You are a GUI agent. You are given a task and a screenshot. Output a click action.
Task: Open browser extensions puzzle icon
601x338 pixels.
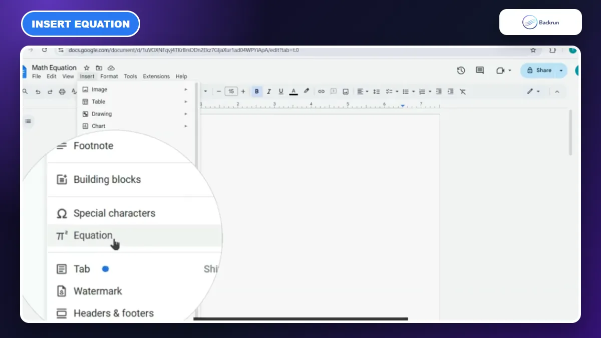552,50
